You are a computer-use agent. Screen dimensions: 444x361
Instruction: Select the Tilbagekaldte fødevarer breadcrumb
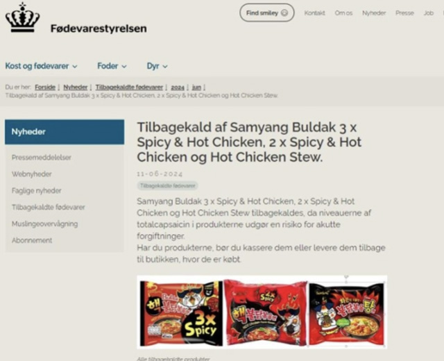129,87
